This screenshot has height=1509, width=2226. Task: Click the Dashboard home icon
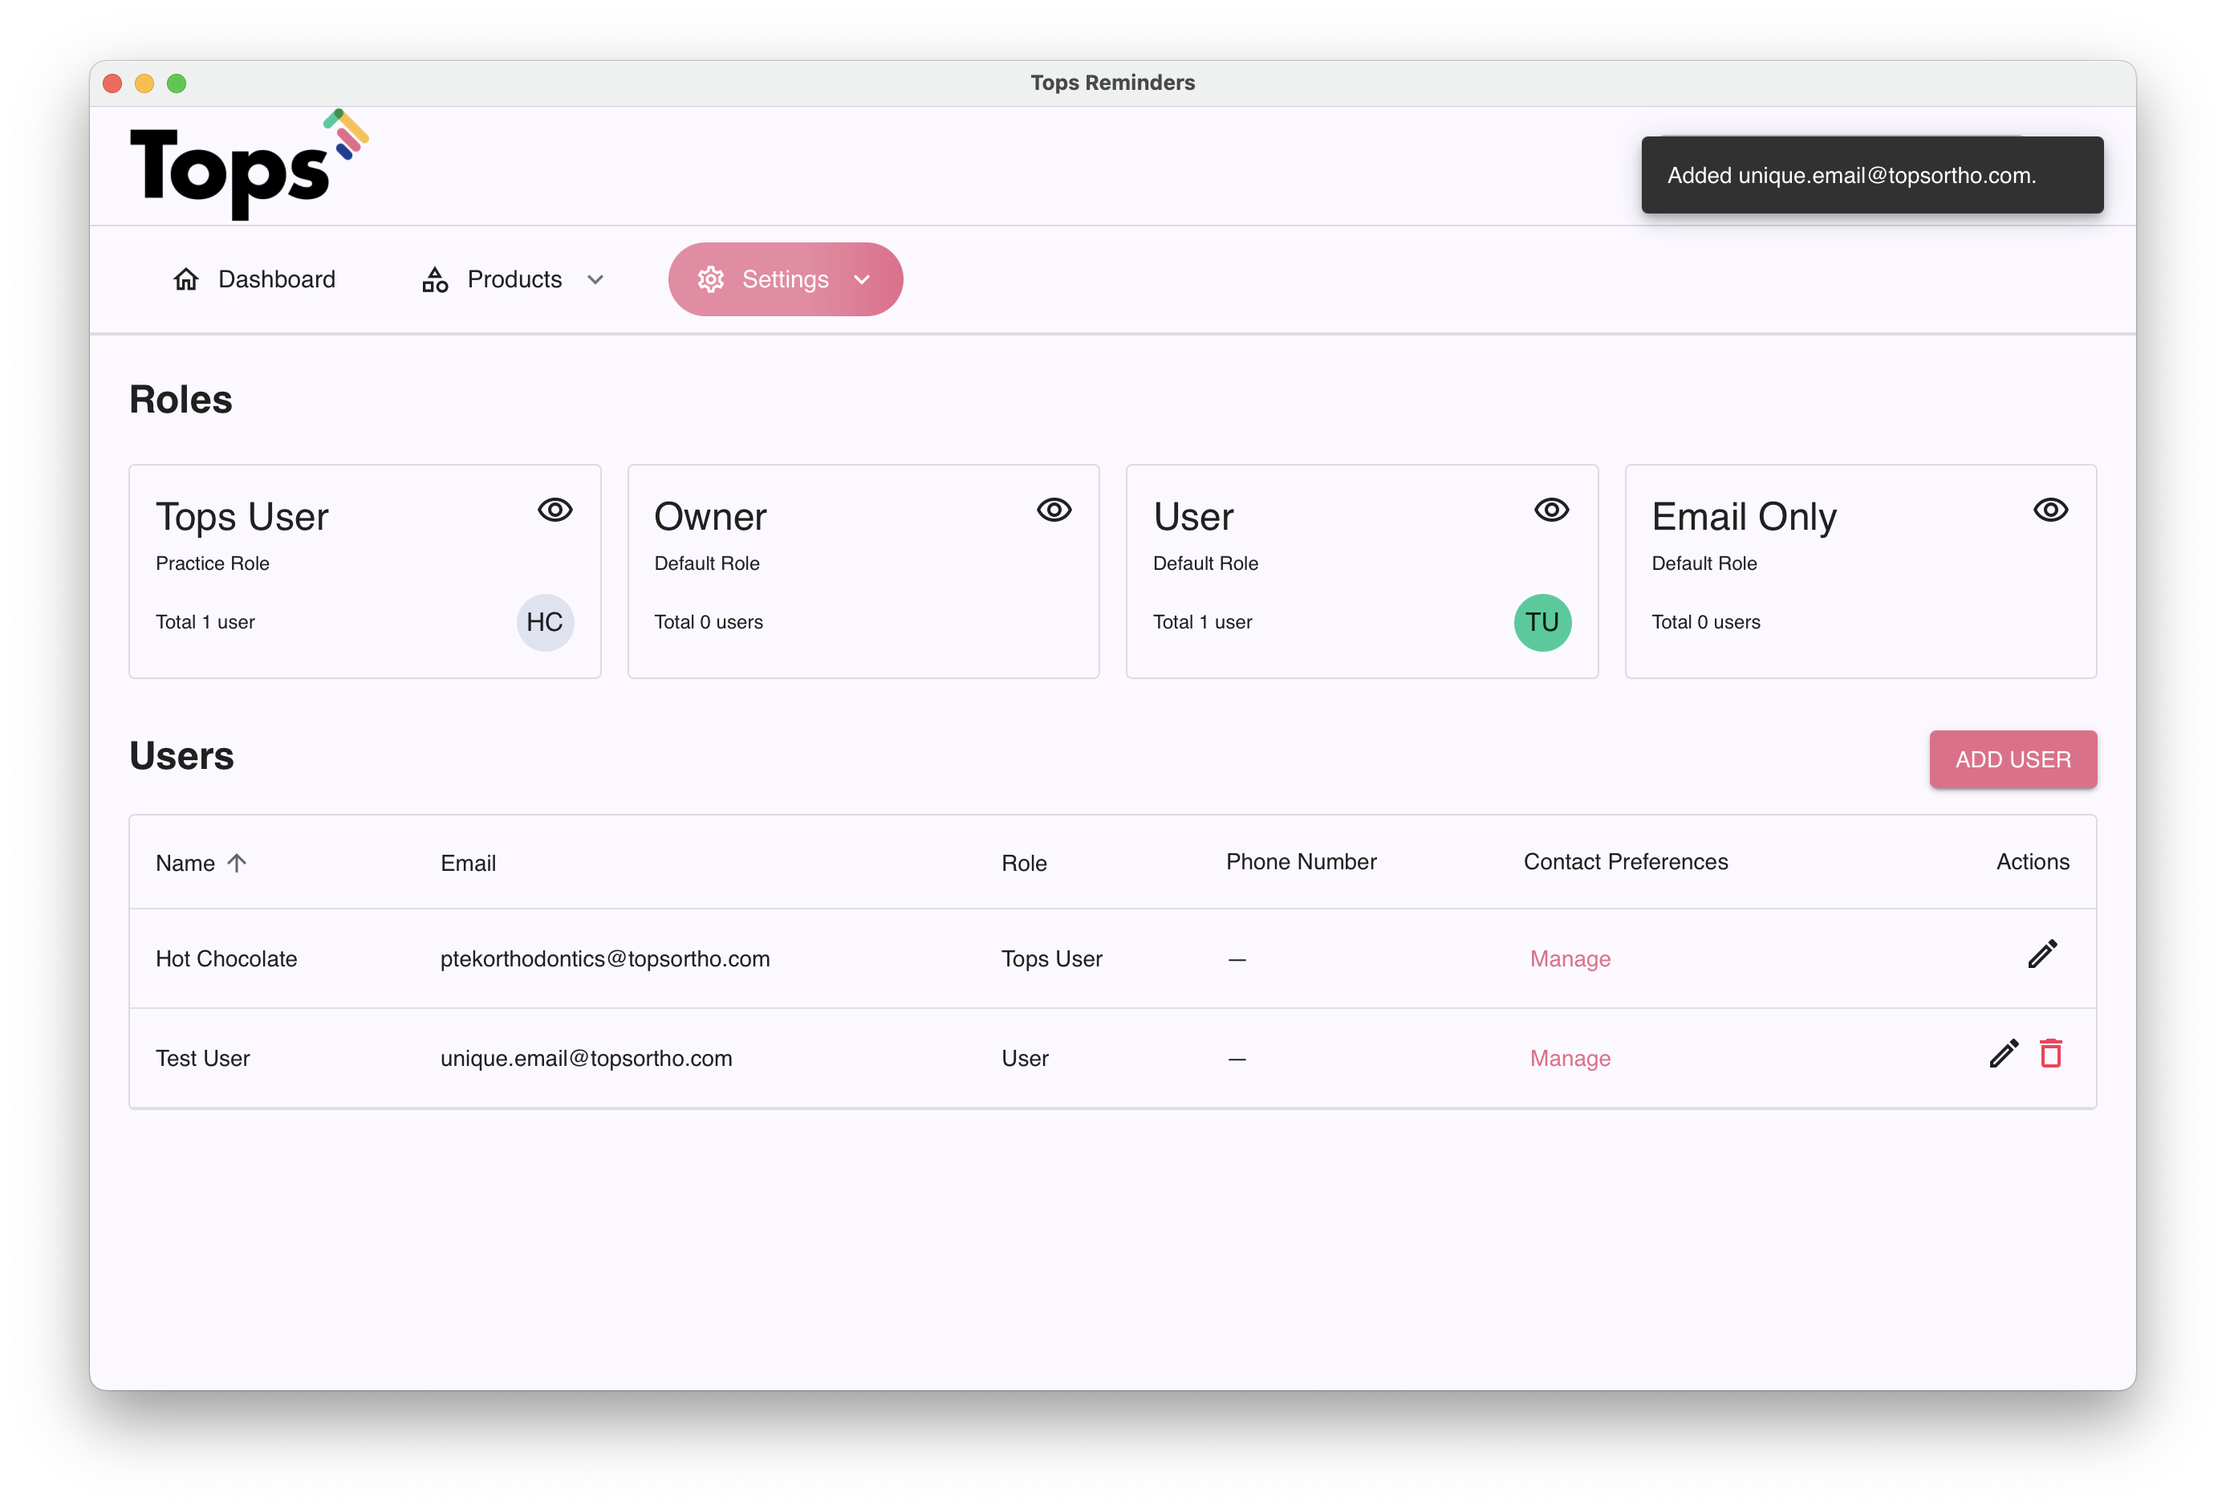pos(186,280)
